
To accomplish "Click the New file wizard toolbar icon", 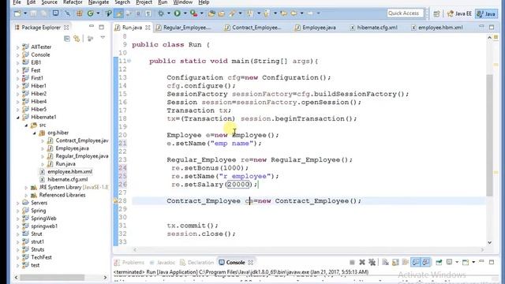I will point(17,13).
